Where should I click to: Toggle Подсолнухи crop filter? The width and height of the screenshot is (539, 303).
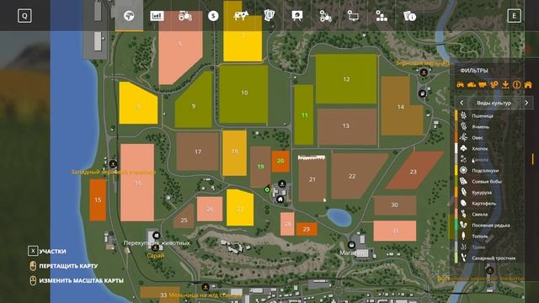tap(490, 170)
